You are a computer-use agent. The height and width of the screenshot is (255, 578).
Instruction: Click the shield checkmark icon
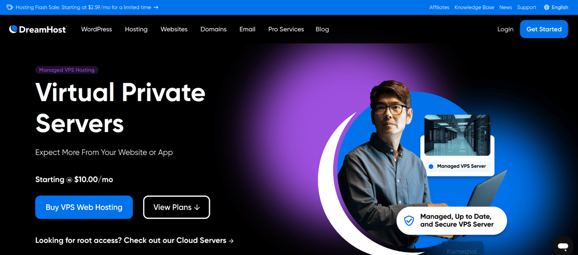pos(409,221)
